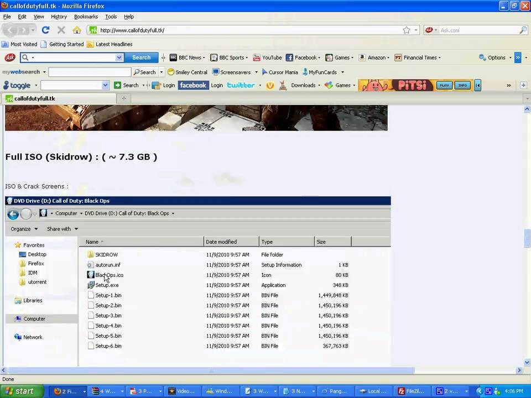The width and height of the screenshot is (531, 398).
Task: Click the Ask.com search magnifier icon
Action: (523, 30)
